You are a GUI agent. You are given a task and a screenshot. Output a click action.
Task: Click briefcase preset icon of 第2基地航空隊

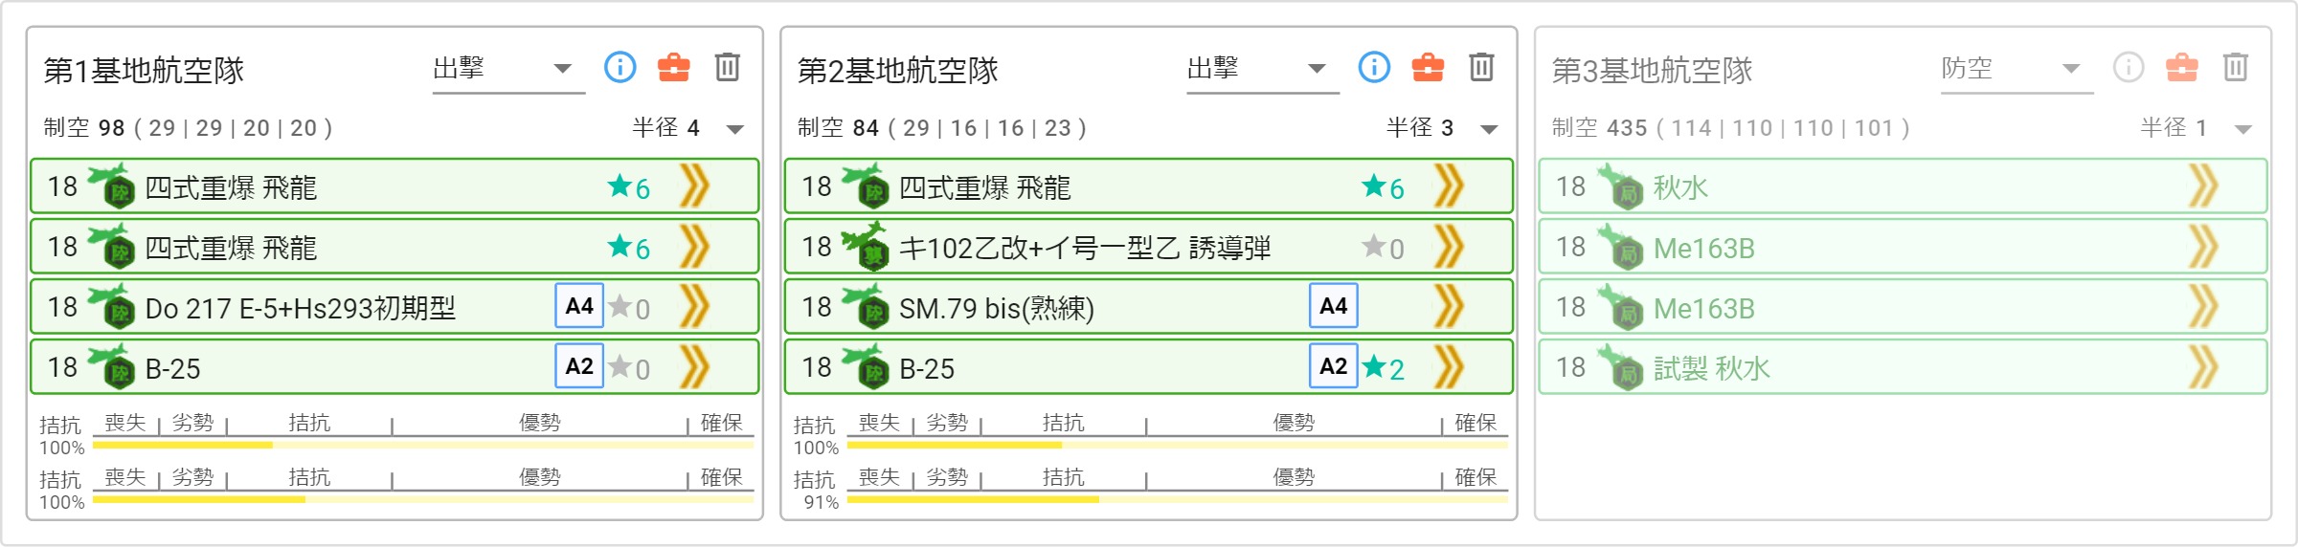click(x=1428, y=67)
